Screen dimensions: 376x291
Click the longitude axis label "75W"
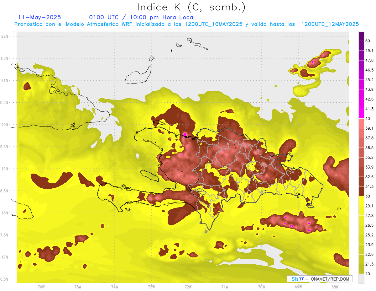point(78,287)
